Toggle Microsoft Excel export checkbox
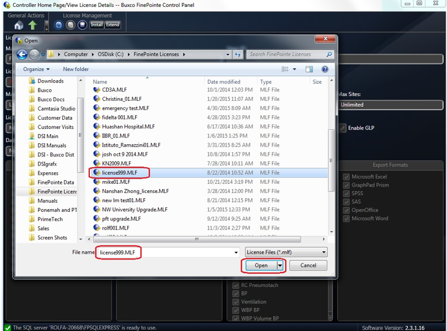This screenshot has height=331, width=447. pyautogui.click(x=346, y=177)
